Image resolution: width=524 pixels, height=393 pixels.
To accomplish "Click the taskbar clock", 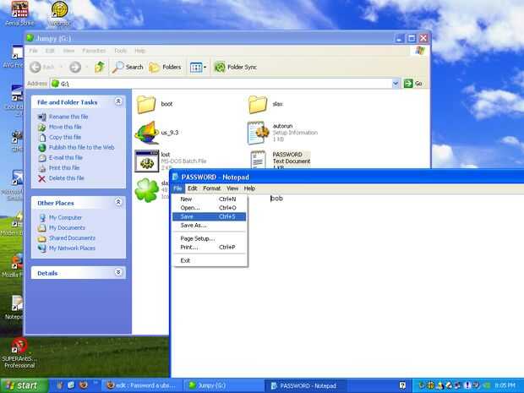I will (505, 385).
